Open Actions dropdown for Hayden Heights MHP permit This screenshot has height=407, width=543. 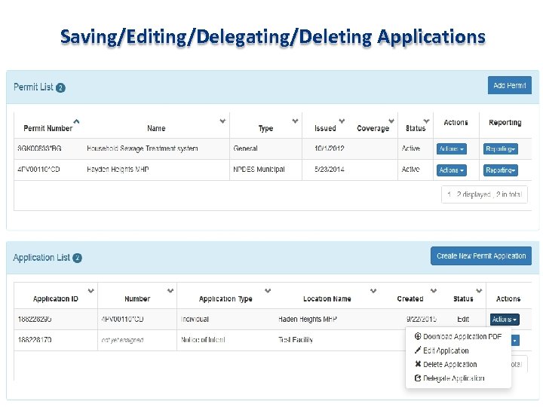point(451,170)
